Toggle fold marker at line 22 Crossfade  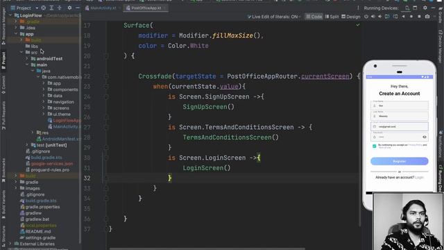(x=106, y=76)
